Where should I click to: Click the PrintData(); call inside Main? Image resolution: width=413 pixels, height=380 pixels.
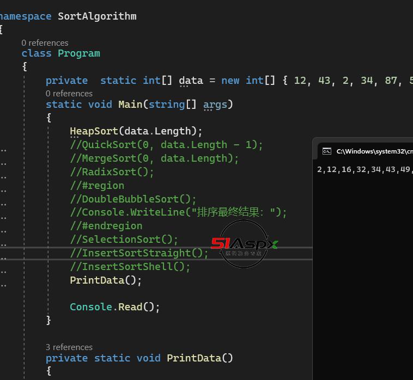coord(106,280)
